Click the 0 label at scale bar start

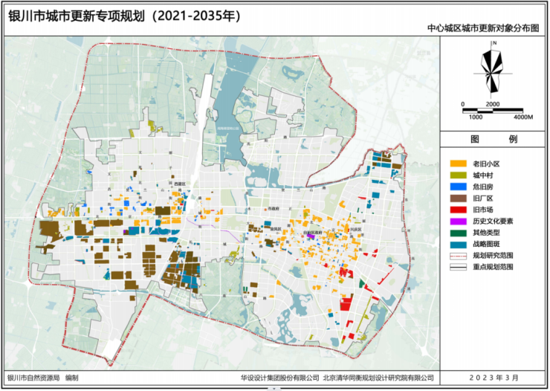tap(462, 104)
